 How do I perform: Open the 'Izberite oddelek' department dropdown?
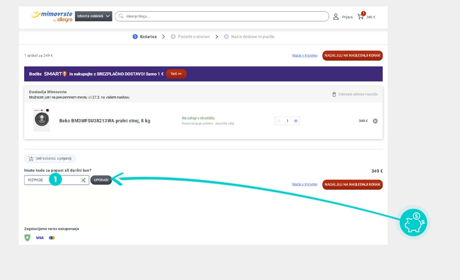tap(93, 16)
